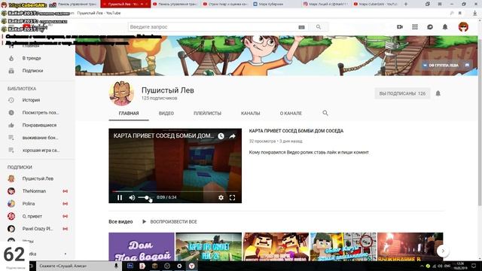Open Пушистый Лев subscription in the sidebar

pos(38,178)
